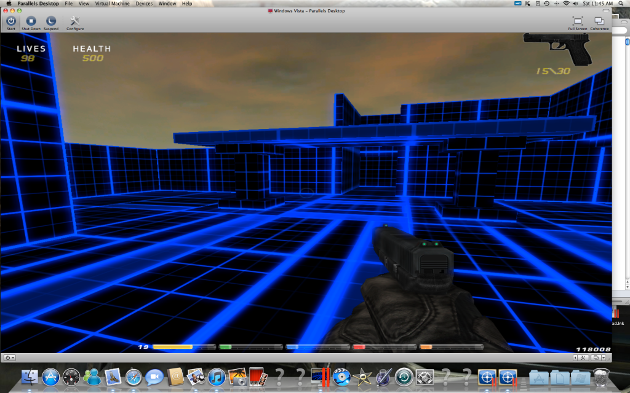Image resolution: width=630 pixels, height=393 pixels.
Task: Open Time Machine from the Dock
Action: click(404, 377)
